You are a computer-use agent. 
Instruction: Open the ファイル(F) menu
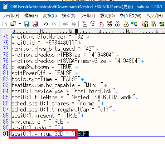(x=11, y=16)
